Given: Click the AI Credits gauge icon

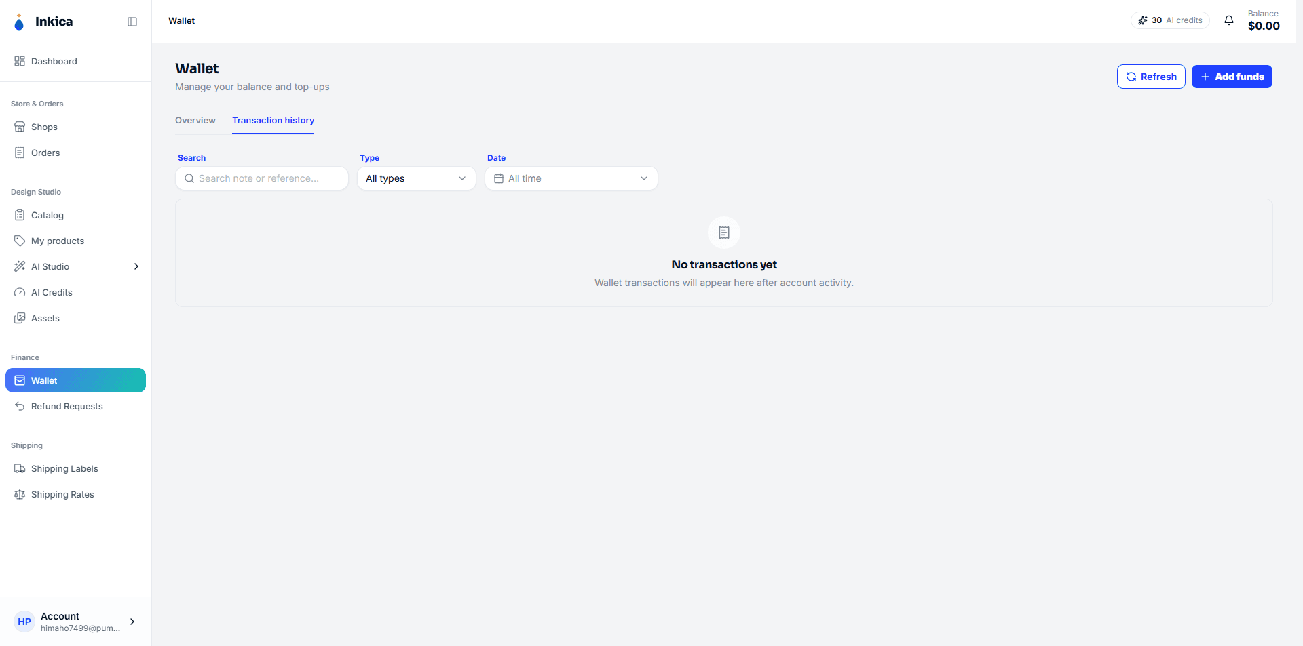Looking at the screenshot, I should 20,292.
